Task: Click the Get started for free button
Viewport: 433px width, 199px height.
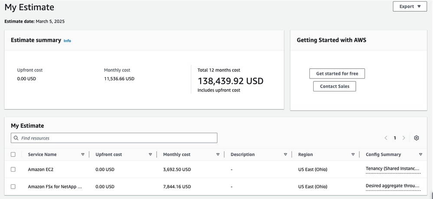Action: (337, 74)
